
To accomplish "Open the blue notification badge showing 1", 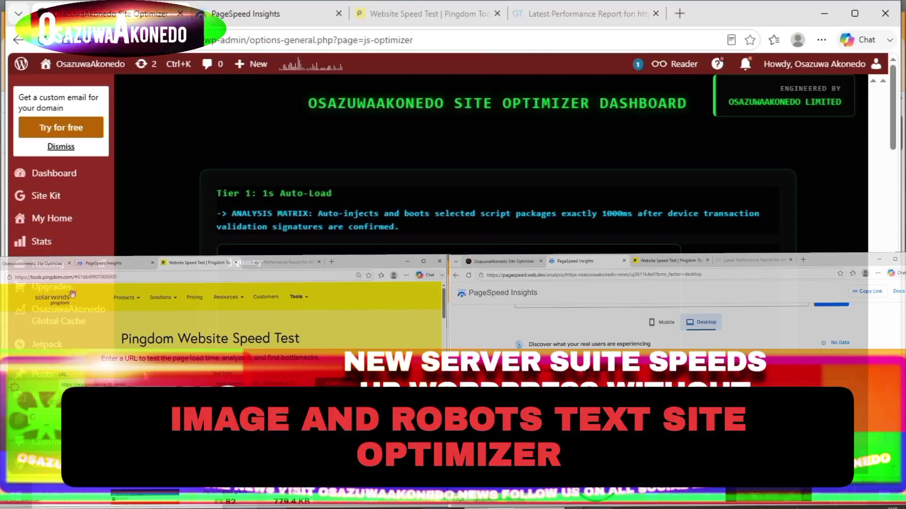I will point(638,64).
